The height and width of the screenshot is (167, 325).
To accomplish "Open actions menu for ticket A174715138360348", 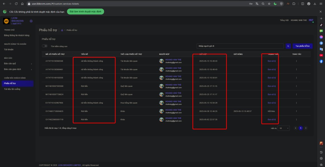I will 296,61.
